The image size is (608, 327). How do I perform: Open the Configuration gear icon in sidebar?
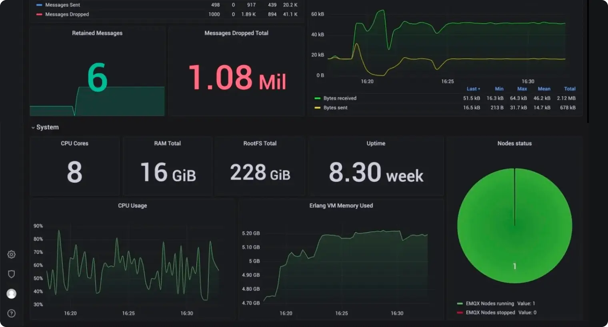click(12, 254)
